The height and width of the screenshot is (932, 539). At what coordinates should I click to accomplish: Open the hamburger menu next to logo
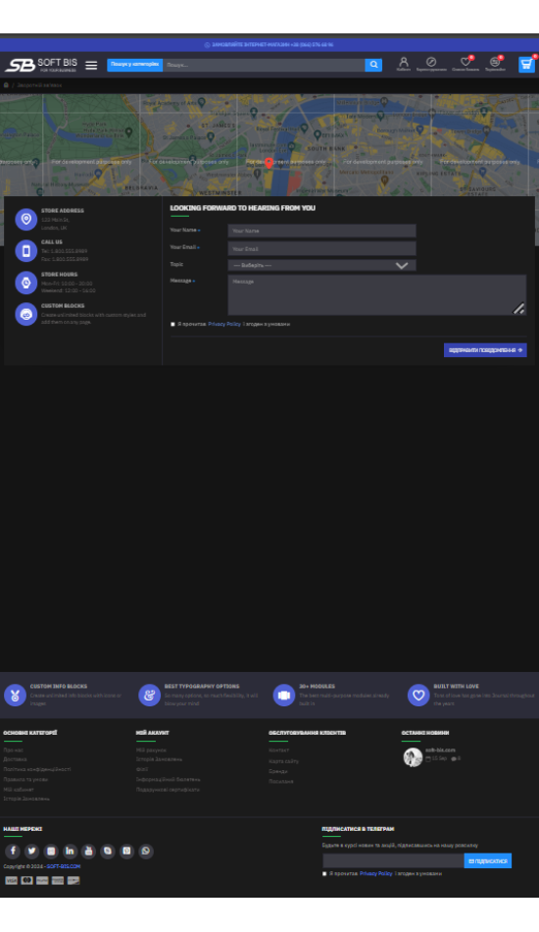91,66
